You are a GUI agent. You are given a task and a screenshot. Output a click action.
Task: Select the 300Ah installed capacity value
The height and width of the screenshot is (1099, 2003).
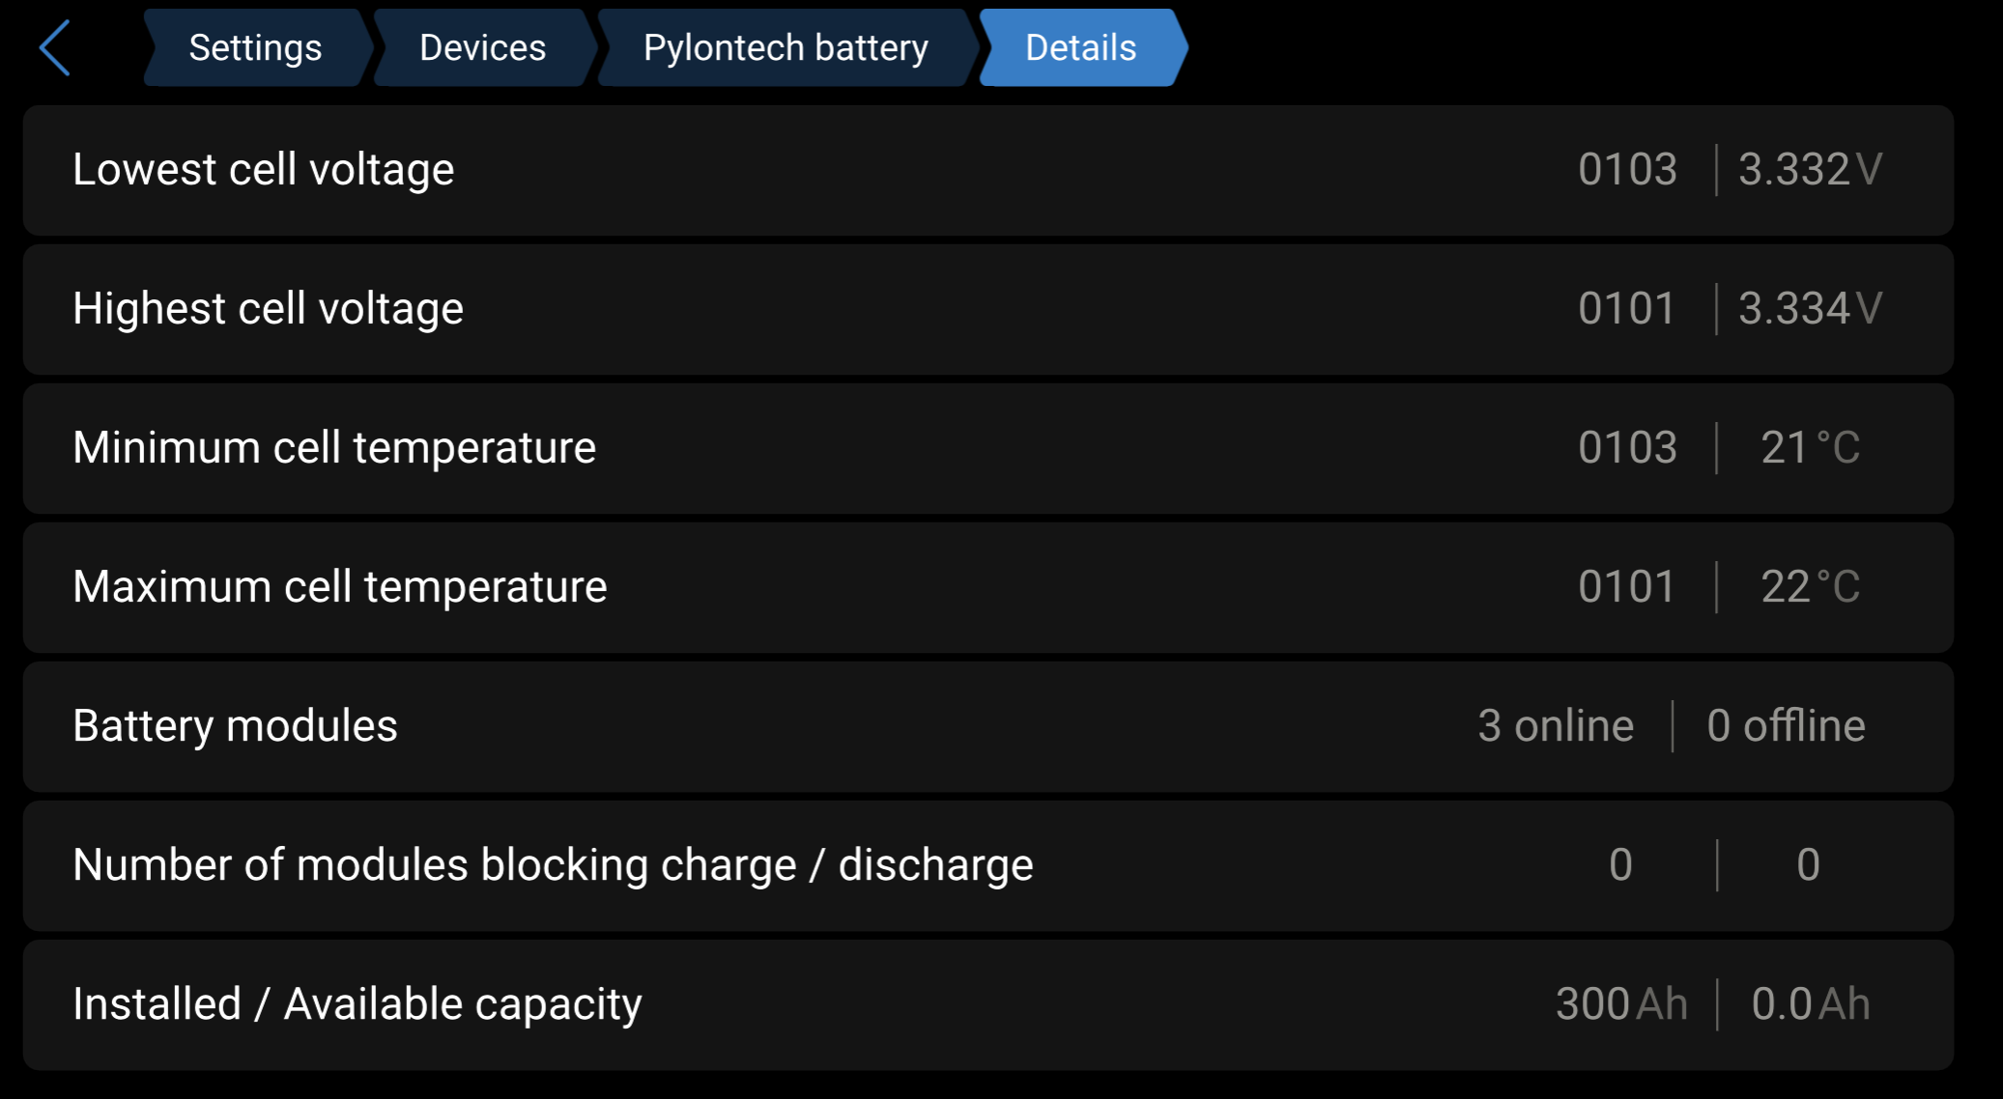[1621, 1004]
